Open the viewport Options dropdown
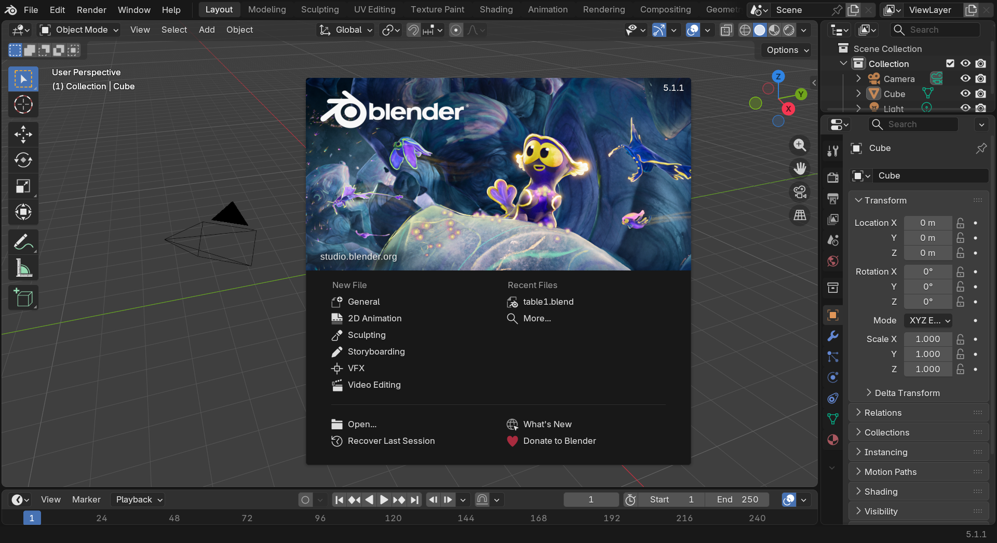997x543 pixels. click(788, 50)
